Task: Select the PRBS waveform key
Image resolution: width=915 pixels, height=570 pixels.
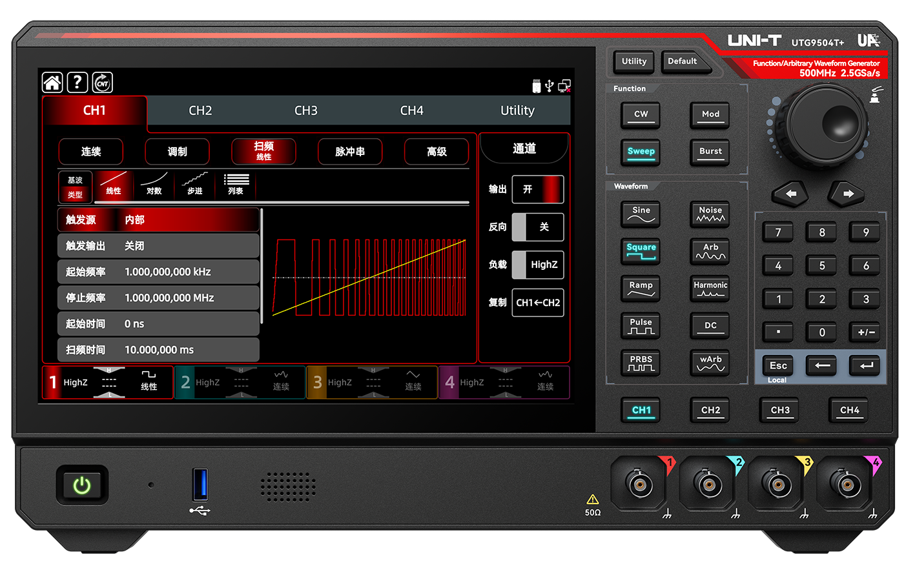Action: point(641,363)
